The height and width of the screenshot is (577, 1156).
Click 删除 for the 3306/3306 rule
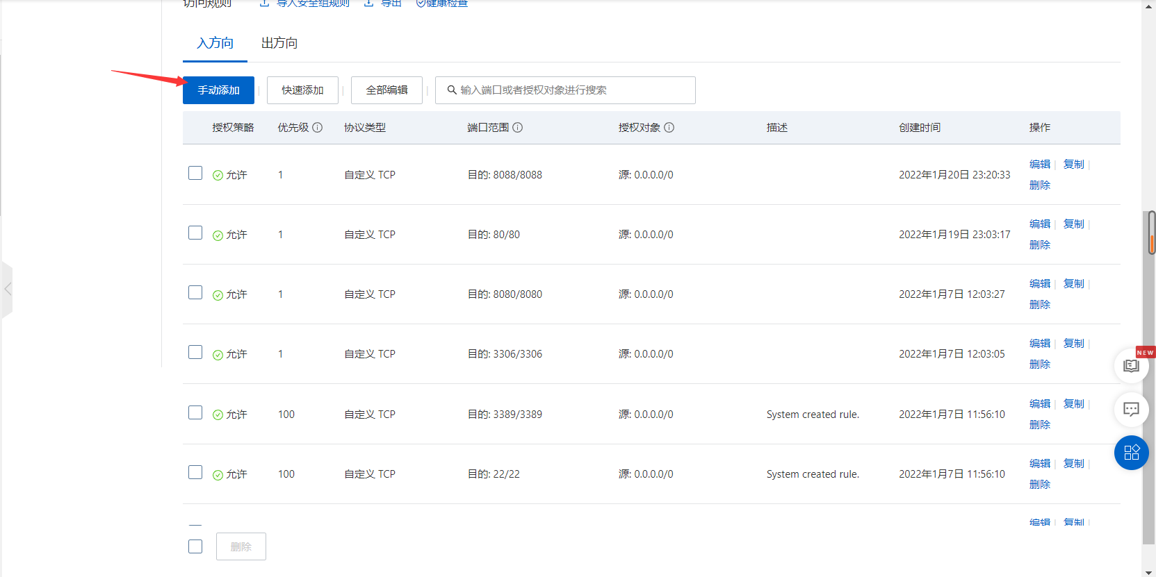(1040, 365)
